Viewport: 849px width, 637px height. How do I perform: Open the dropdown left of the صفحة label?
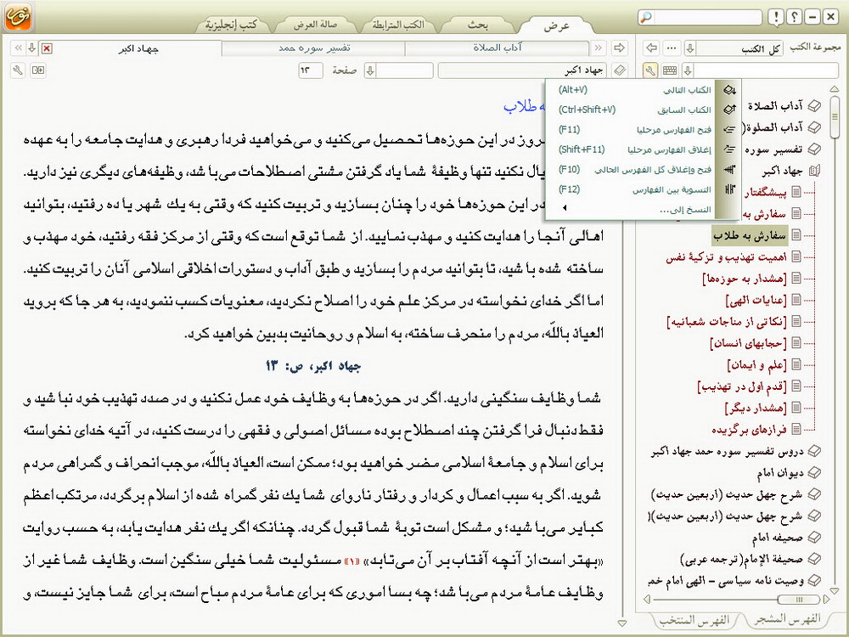(x=370, y=70)
